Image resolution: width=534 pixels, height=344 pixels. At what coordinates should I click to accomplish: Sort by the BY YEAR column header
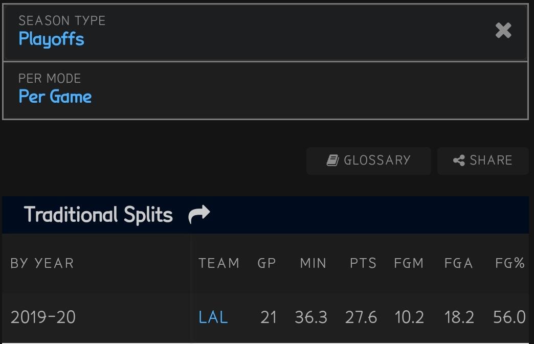(x=42, y=263)
